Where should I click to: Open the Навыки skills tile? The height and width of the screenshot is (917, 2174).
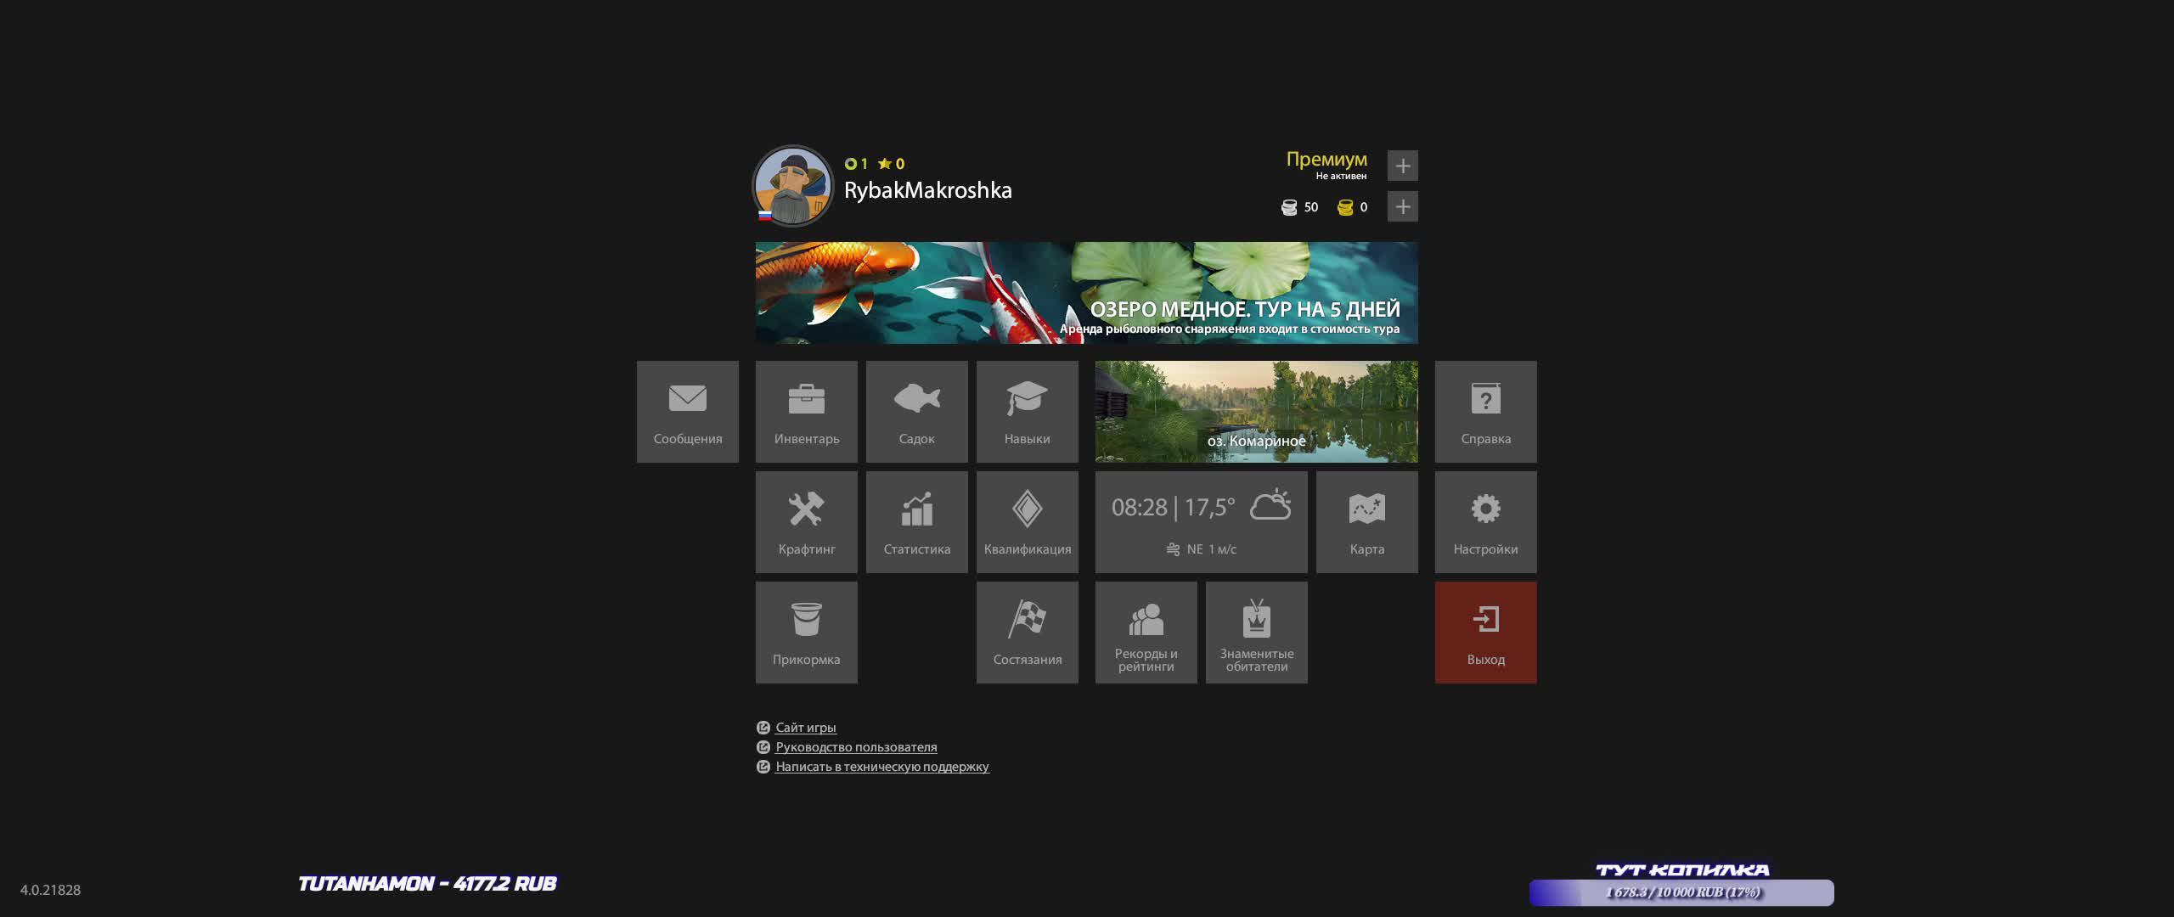tap(1027, 412)
